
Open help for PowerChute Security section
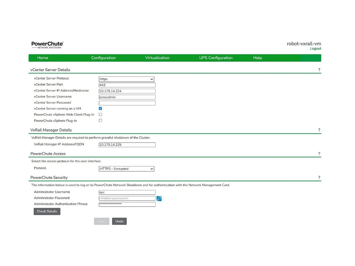[319, 177]
